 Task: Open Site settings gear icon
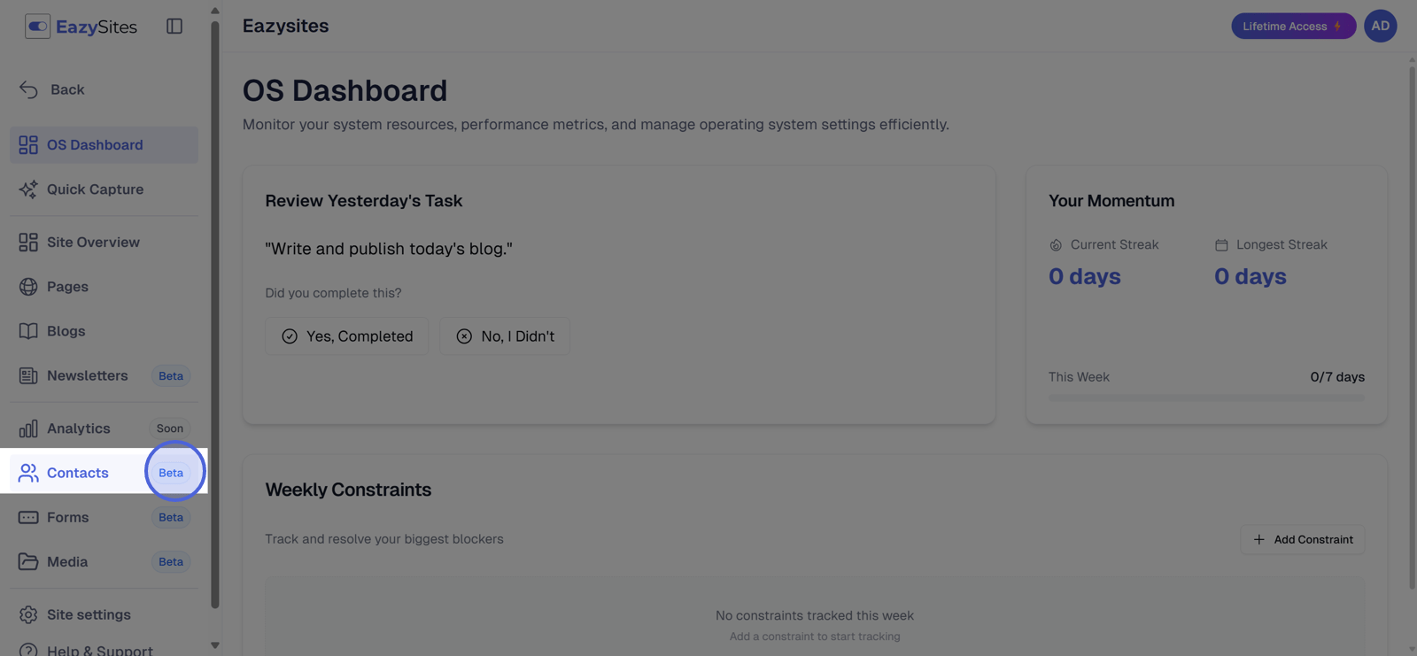tap(28, 614)
